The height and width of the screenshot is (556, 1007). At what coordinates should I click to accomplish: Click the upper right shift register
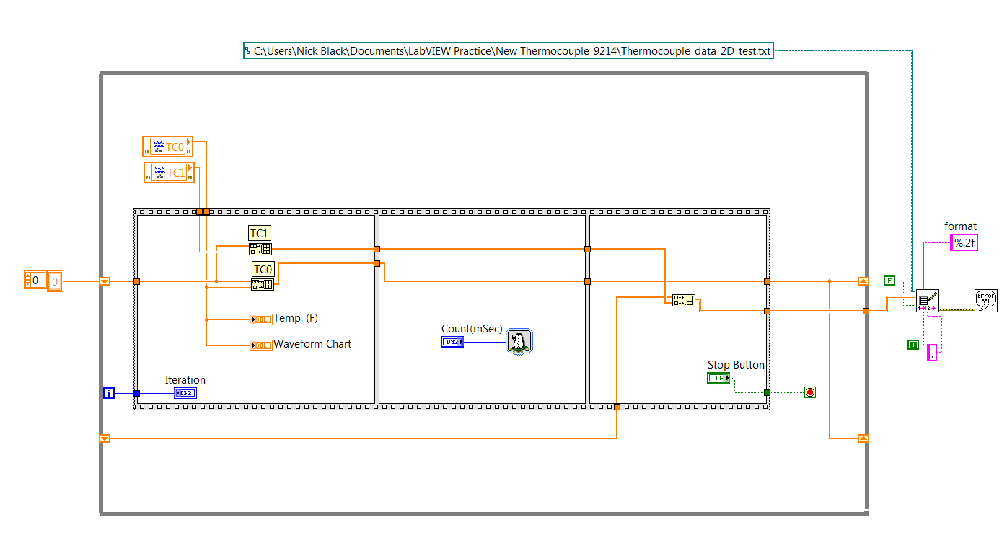click(863, 281)
